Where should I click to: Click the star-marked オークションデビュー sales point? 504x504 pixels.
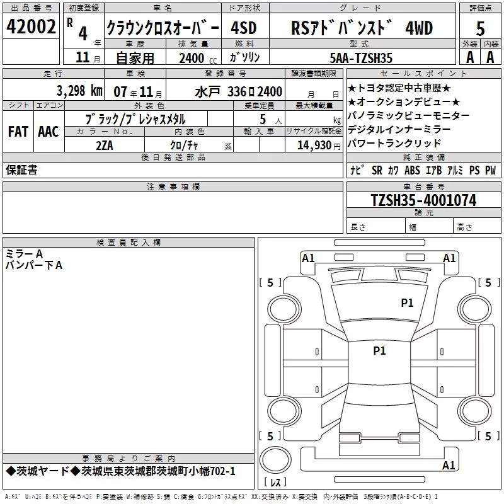pyautogui.click(x=403, y=102)
